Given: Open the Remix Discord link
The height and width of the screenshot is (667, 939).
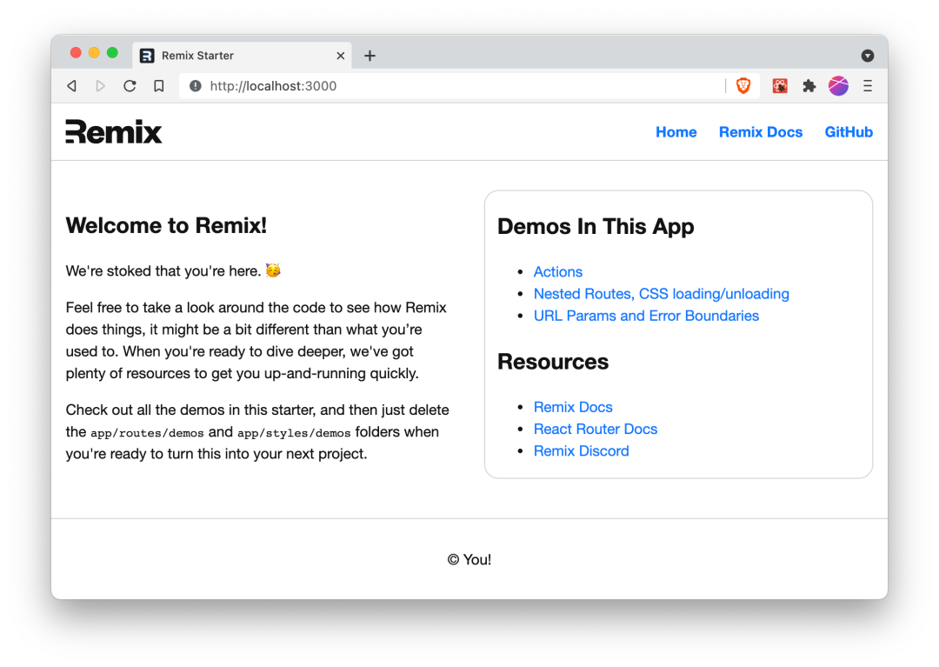Looking at the screenshot, I should 581,450.
